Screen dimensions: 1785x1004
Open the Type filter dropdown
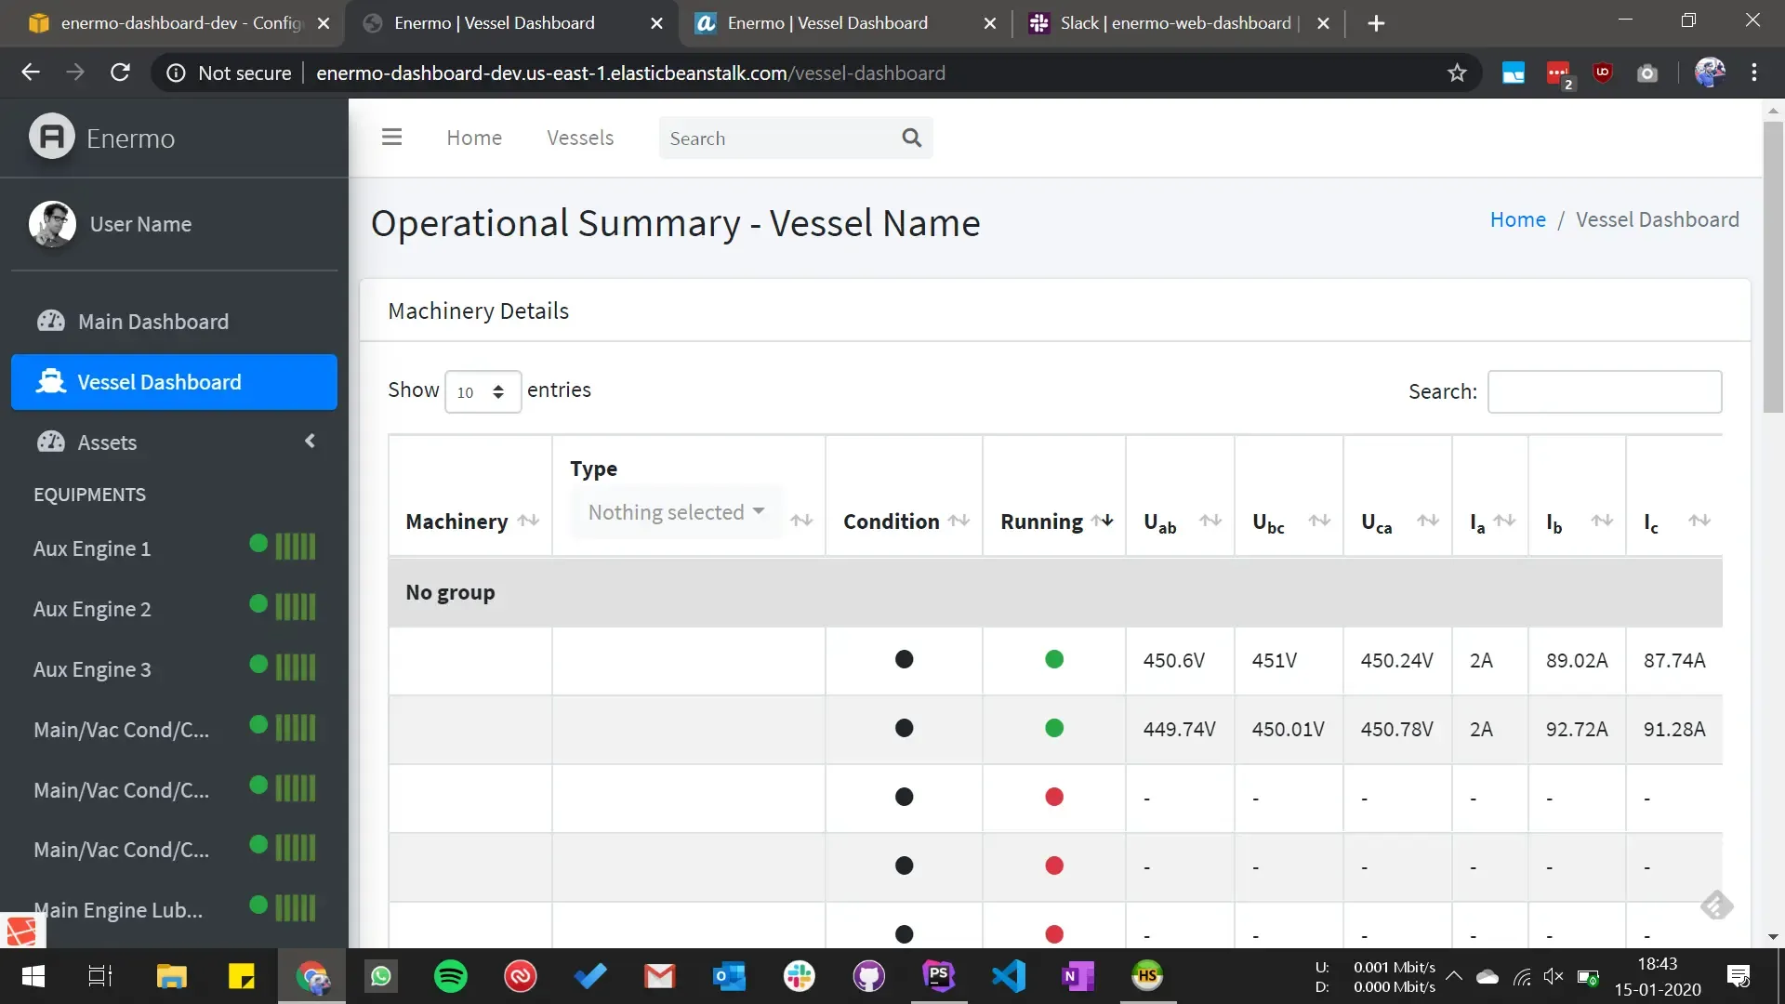click(676, 512)
